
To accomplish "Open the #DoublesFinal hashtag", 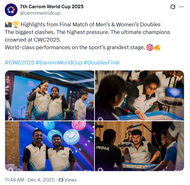I will point(102,63).
